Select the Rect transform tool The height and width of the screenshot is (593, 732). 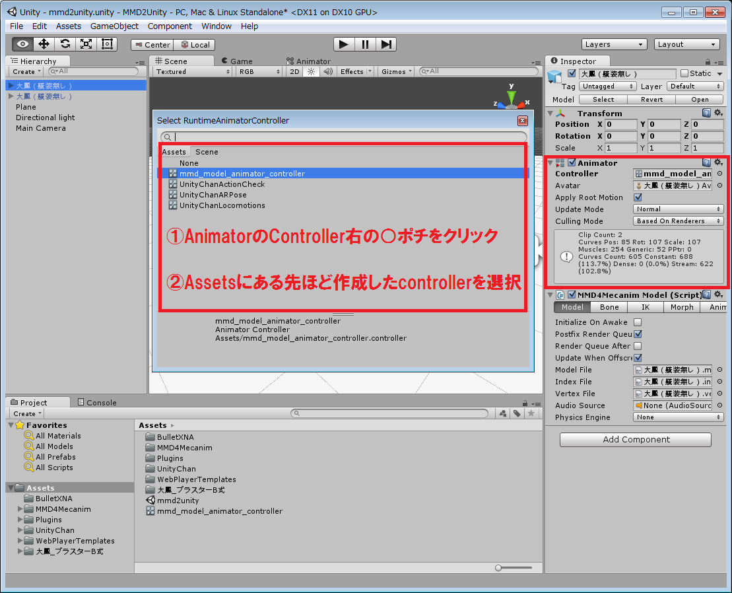(x=107, y=44)
